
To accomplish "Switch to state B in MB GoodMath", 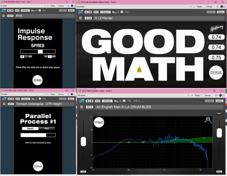I will (x=90, y=12).
